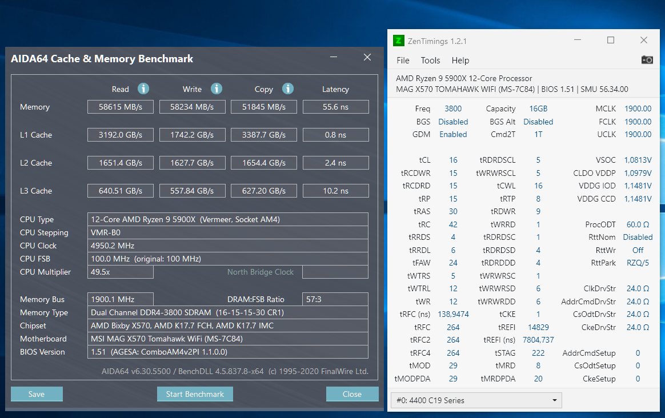Select L1 Cache Write 1742.2 GB/s
The image size is (665, 418).
(x=192, y=135)
